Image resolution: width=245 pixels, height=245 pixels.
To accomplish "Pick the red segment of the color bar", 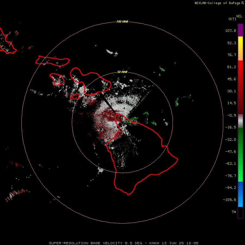I will [240, 87].
